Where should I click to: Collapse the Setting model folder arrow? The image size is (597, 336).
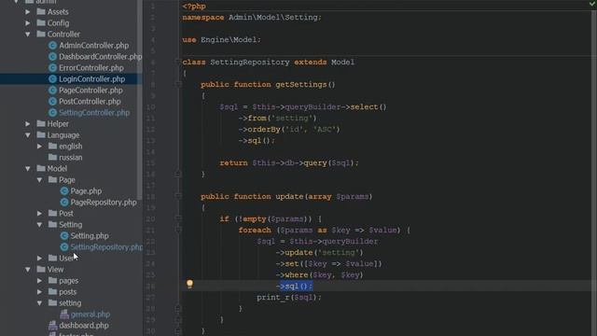tap(39, 225)
